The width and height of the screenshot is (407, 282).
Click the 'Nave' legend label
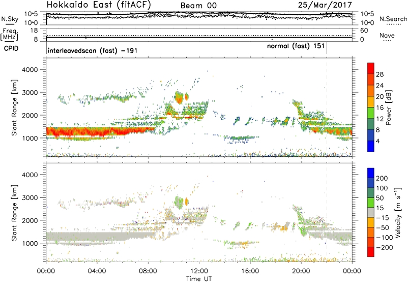(x=387, y=35)
